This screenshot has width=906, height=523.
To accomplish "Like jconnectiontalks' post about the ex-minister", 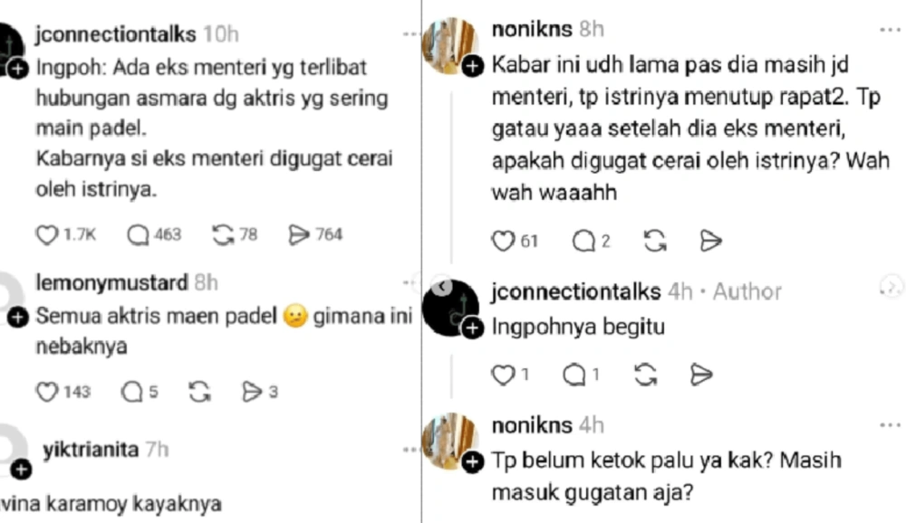I will [x=47, y=234].
